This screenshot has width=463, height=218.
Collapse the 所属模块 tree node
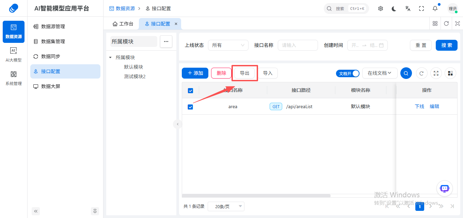pyautogui.click(x=110, y=57)
